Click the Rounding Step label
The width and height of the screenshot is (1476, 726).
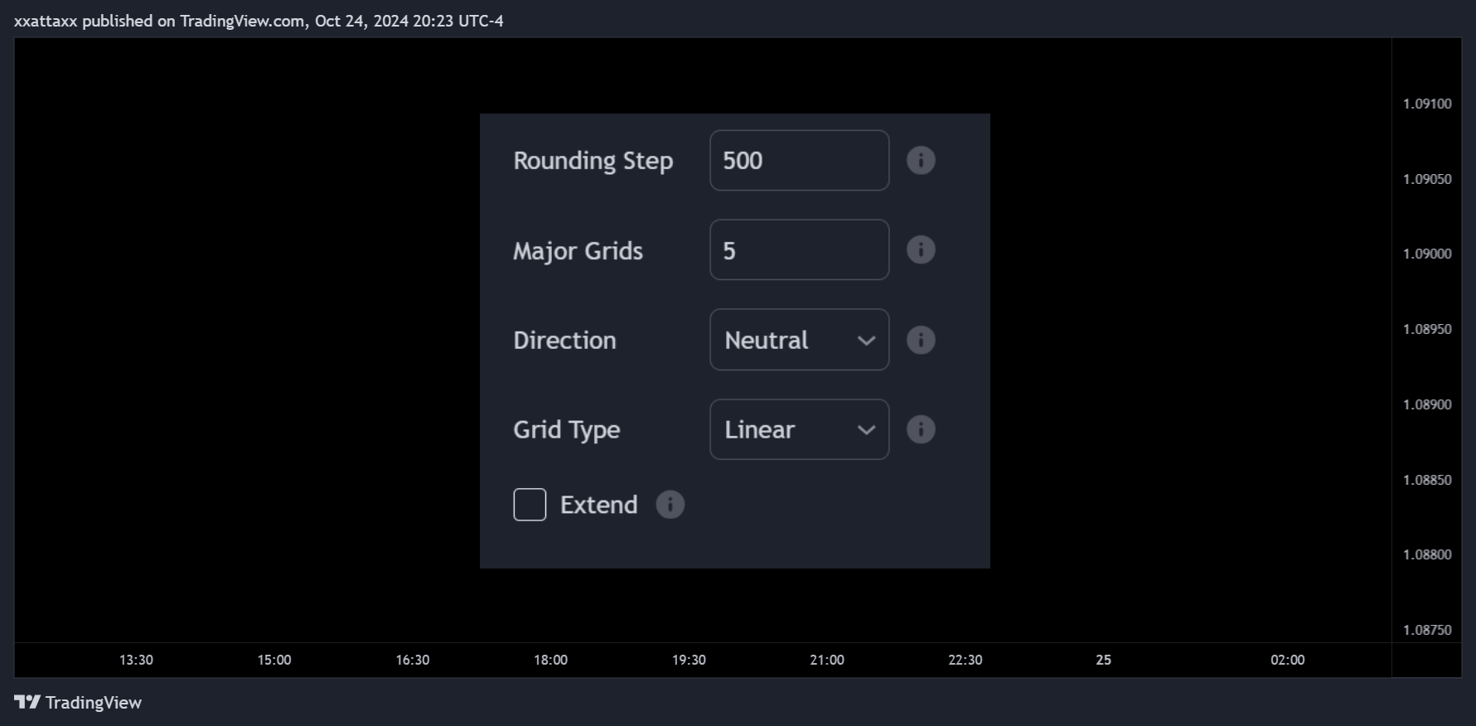[x=593, y=161]
